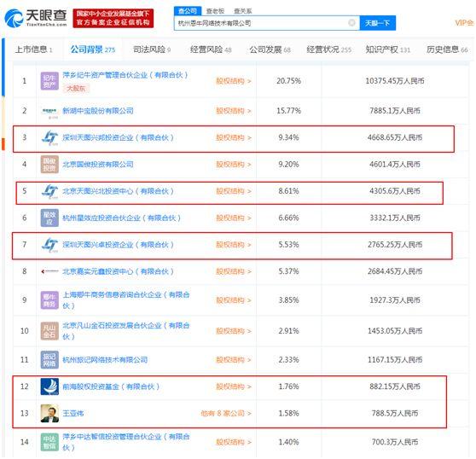Open the 王亚伟 shareholder link
The image size is (476, 459).
pyautogui.click(x=73, y=414)
